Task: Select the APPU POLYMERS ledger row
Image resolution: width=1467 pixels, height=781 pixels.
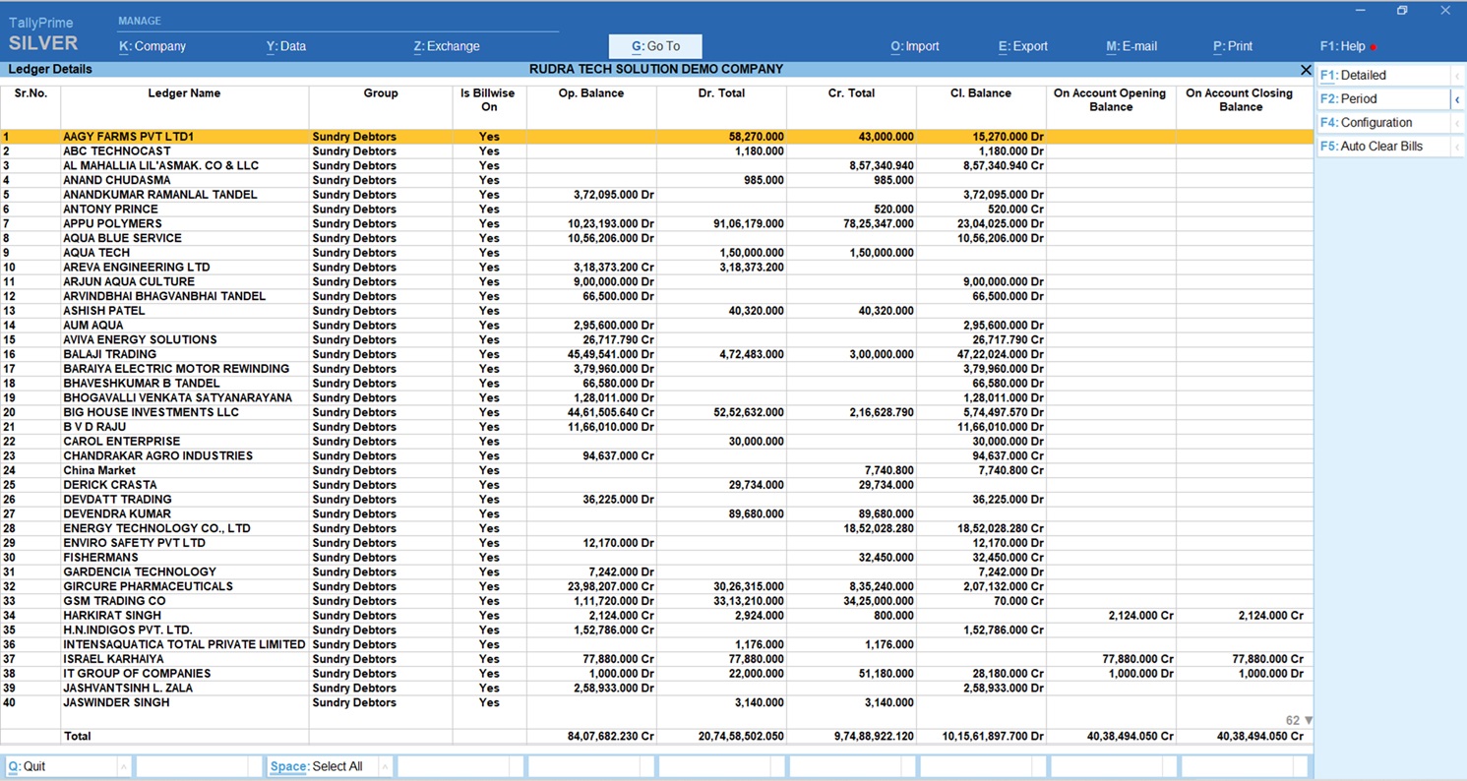Action: coord(112,224)
